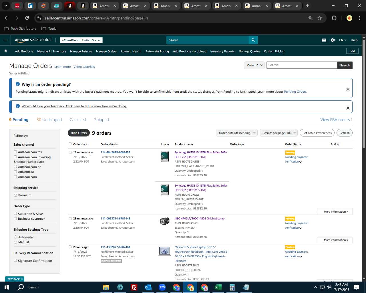Open the Windows notification center icon

click(x=357, y=287)
